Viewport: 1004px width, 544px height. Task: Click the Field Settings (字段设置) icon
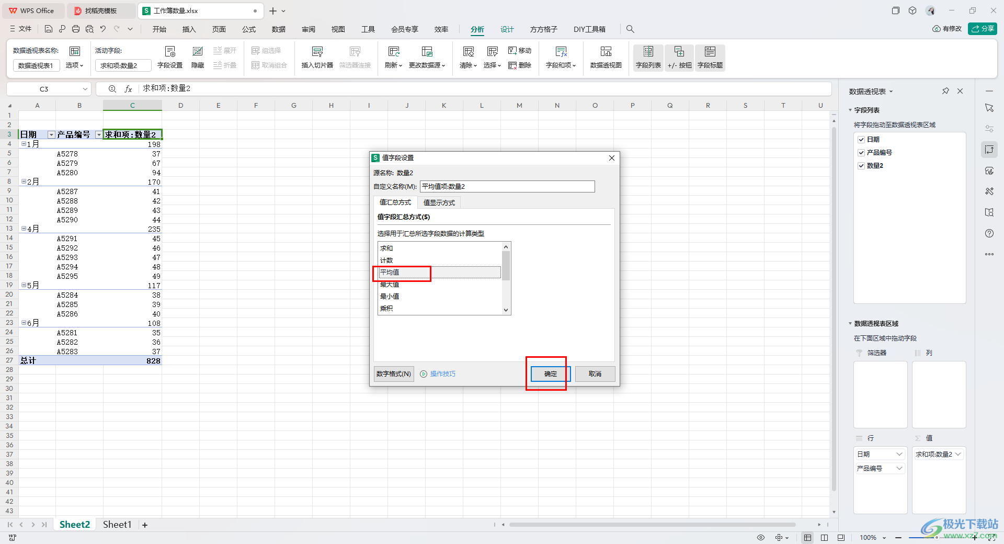point(170,57)
